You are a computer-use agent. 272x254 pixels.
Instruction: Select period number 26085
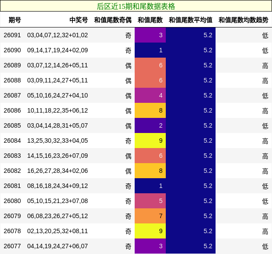tap(12, 125)
